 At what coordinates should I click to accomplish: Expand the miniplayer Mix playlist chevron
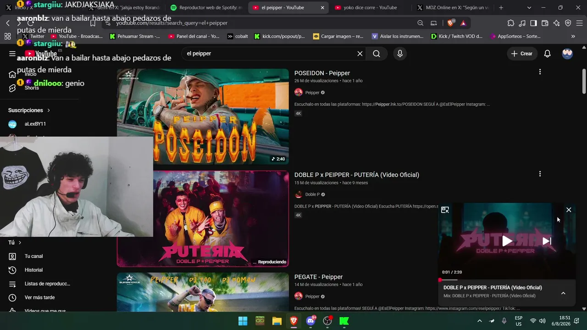click(563, 293)
